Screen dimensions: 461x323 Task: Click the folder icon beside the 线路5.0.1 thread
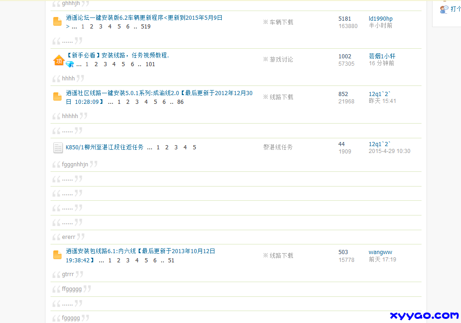point(57,96)
